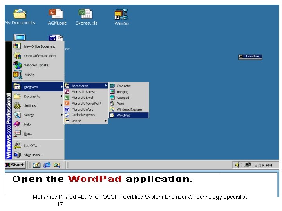
Task: Click Run... label
Action: (x=29, y=134)
